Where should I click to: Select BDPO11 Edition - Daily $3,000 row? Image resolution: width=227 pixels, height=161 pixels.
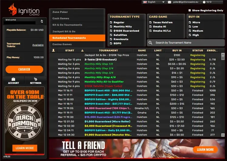(135, 130)
